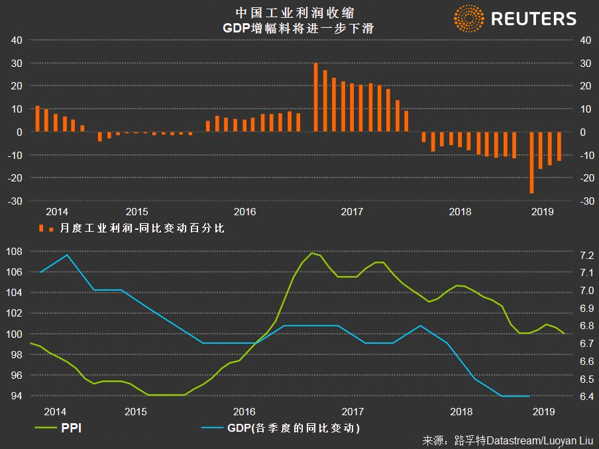Click the Reuters dotted orange circle logo

[x=468, y=19]
